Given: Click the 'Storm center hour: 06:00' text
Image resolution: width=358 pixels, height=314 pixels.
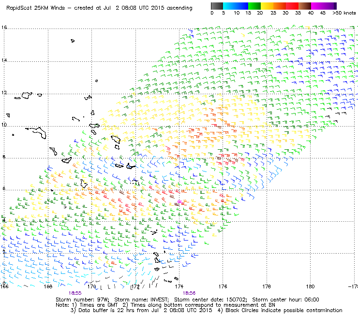Looking at the screenshot, I should click(285, 300).
